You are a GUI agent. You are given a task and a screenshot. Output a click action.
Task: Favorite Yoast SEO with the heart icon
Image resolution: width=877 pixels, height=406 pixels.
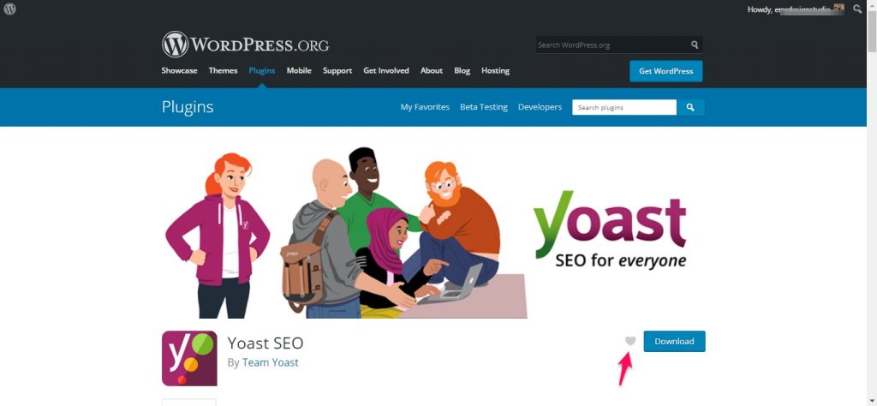coord(630,341)
